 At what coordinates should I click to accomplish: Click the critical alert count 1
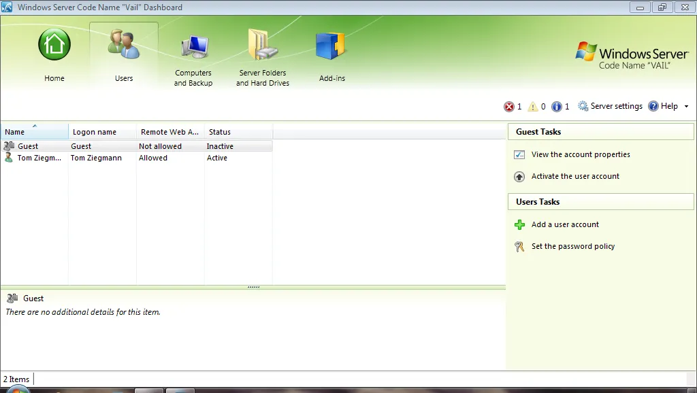point(519,107)
